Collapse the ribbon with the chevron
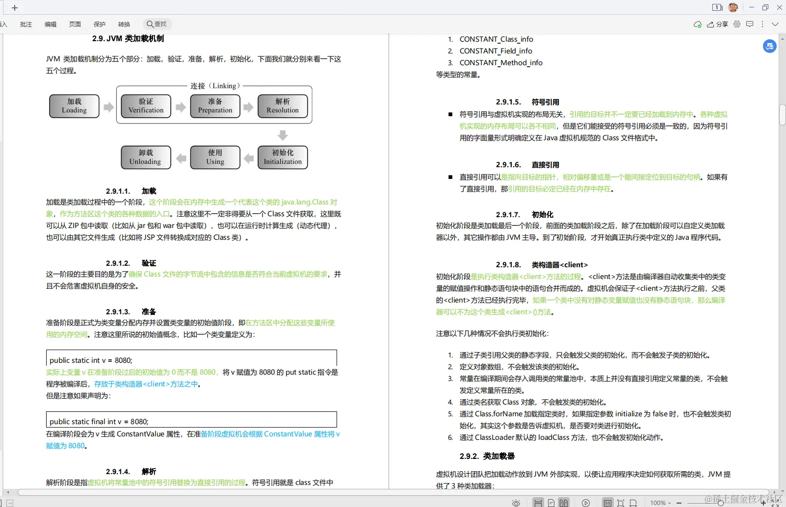This screenshot has height=507, width=786. [775, 24]
